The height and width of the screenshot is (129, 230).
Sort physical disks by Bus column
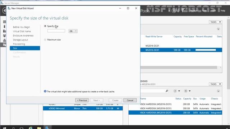pyautogui.click(x=195, y=99)
